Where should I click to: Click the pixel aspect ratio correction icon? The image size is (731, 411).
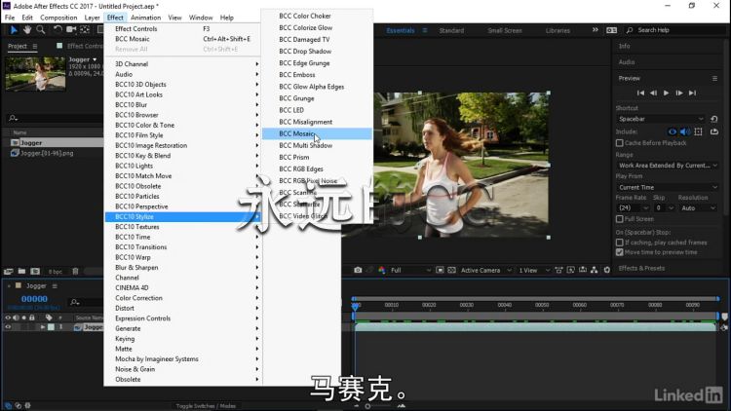point(558,270)
